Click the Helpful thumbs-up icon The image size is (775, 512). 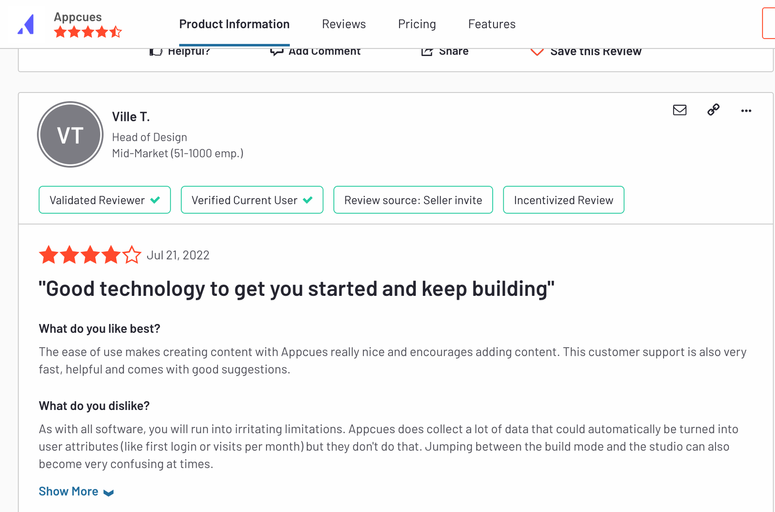pyautogui.click(x=155, y=52)
